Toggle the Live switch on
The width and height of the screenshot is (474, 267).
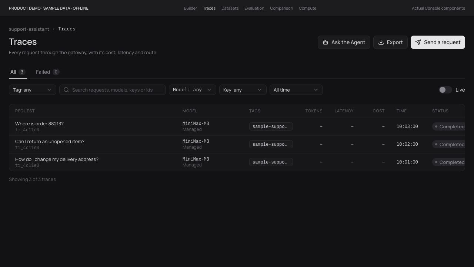pos(445,90)
